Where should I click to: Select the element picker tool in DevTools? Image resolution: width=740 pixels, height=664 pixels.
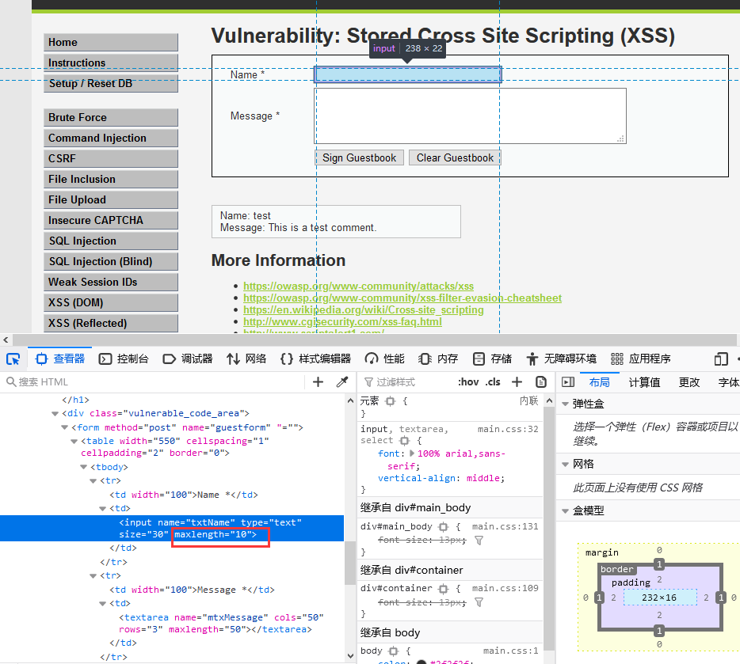pyautogui.click(x=13, y=359)
